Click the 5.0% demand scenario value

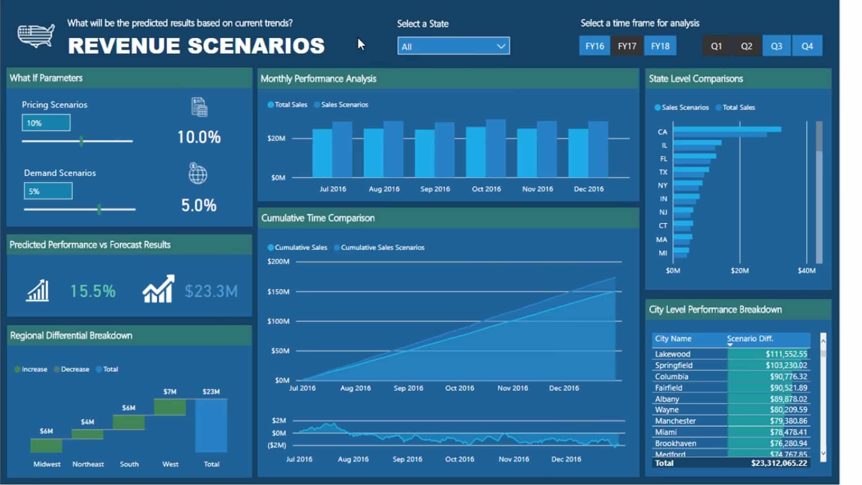coord(199,205)
